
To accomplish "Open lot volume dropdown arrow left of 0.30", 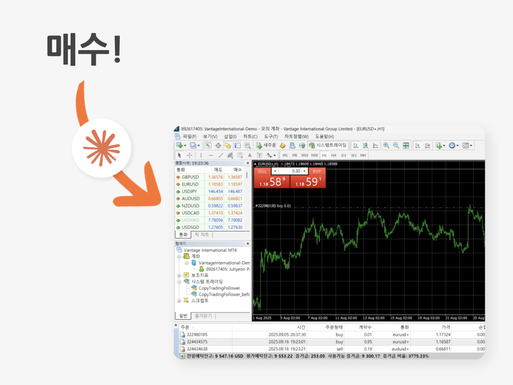I will coord(275,171).
